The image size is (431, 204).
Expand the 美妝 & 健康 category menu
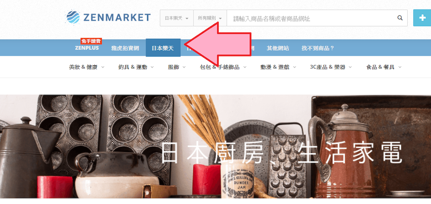[87, 67]
